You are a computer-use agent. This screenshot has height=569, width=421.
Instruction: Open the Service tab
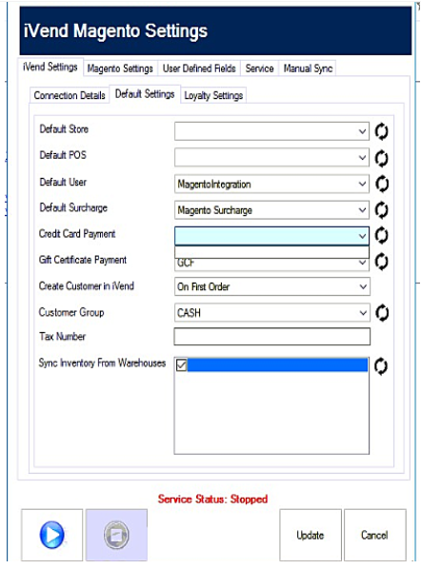[x=259, y=69]
